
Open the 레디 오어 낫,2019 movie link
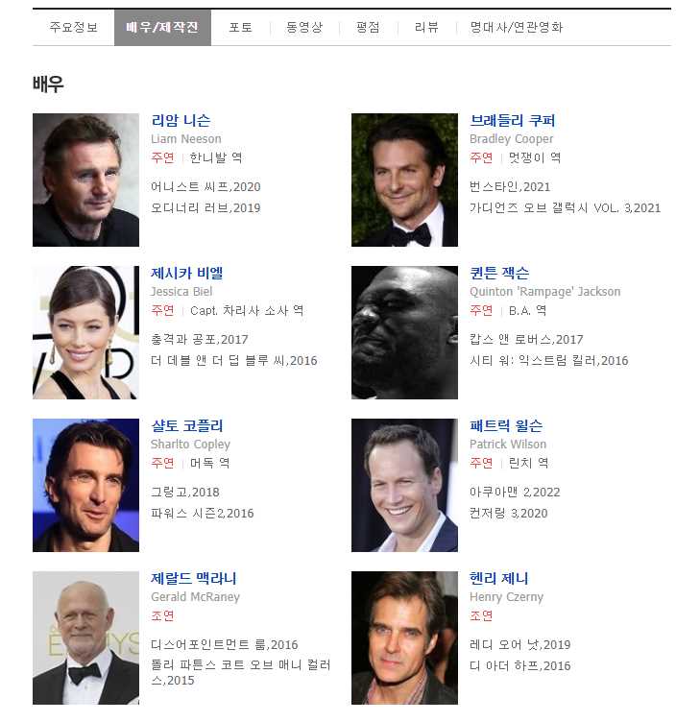pyautogui.click(x=519, y=644)
